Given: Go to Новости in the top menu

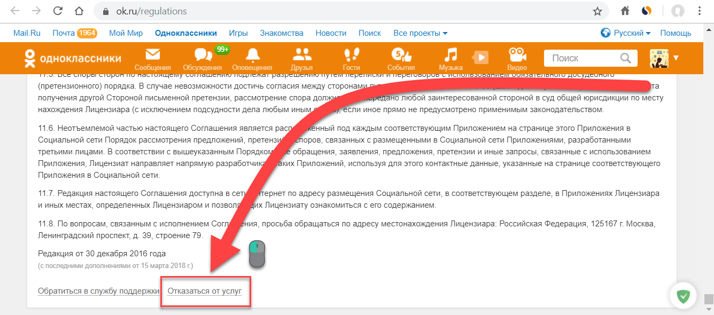Looking at the screenshot, I should 331,33.
